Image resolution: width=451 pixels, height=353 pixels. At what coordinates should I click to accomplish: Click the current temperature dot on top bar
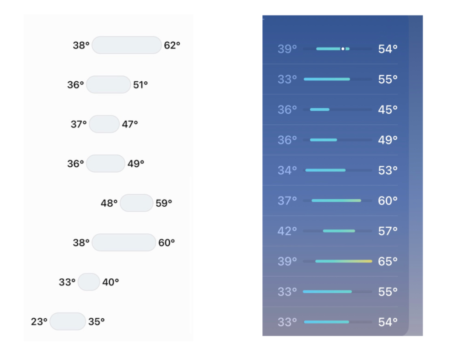(x=343, y=48)
